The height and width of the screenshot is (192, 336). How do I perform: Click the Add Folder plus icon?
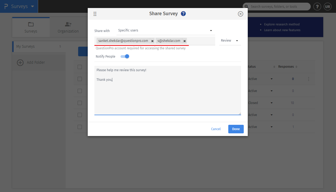pos(20,63)
